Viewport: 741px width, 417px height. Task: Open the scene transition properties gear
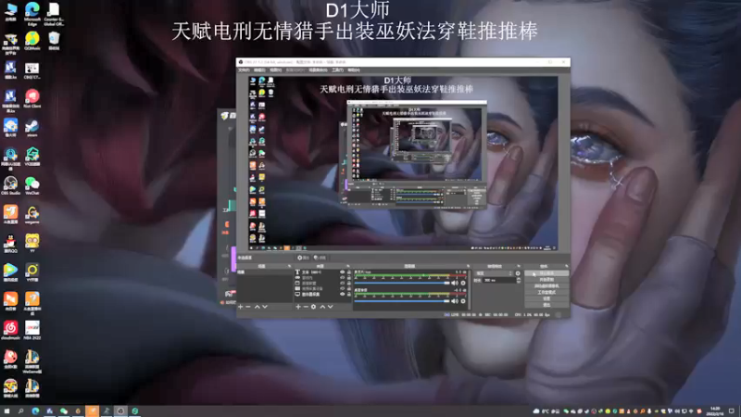[x=518, y=273]
